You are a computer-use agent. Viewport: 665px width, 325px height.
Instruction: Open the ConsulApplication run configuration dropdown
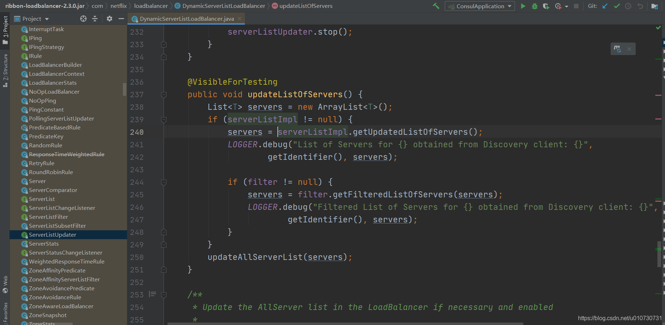click(x=480, y=6)
